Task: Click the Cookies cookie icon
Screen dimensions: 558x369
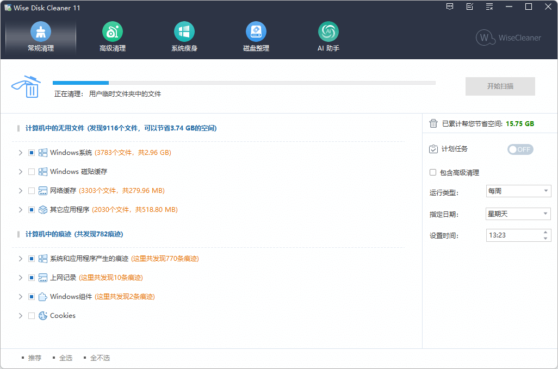Action: point(43,316)
